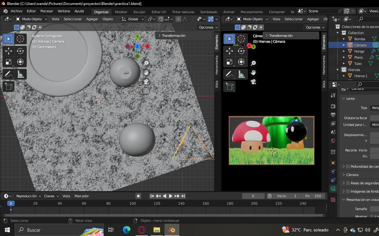Select the Rotate tool in left viewport
This screenshot has width=379, height=236.
[21, 51]
